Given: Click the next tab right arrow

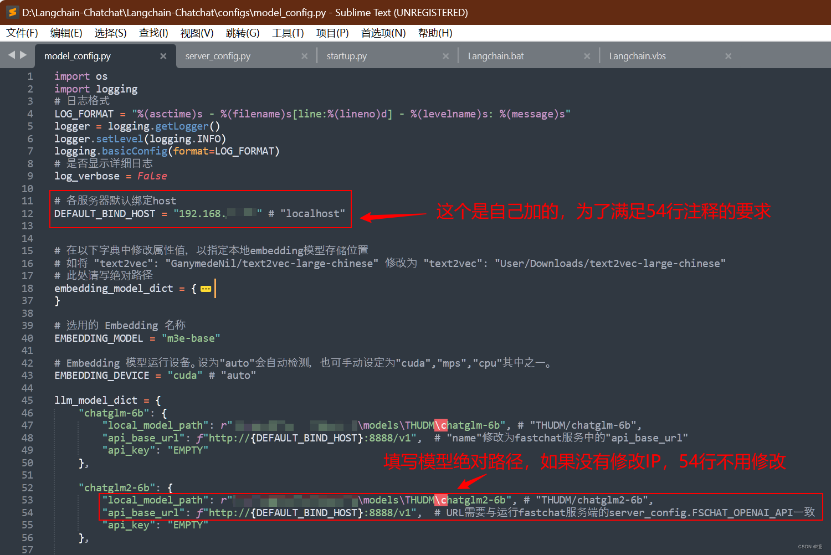Looking at the screenshot, I should point(23,55).
